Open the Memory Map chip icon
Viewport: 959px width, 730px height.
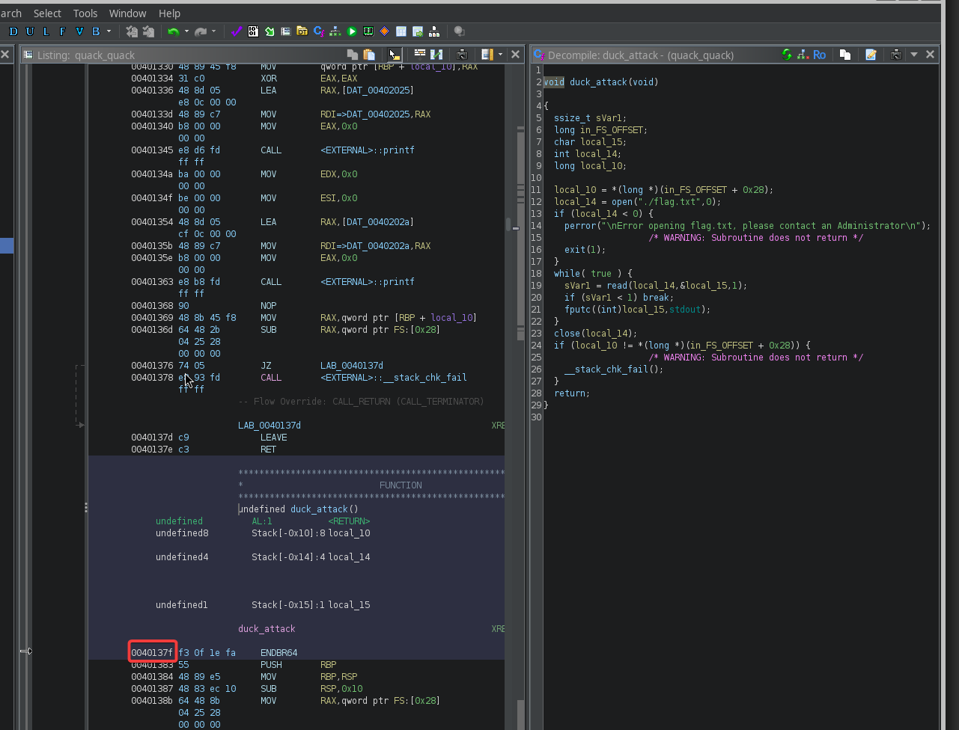(368, 31)
